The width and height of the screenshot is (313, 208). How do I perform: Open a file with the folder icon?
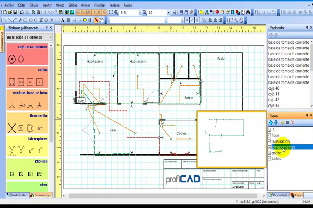(10, 12)
